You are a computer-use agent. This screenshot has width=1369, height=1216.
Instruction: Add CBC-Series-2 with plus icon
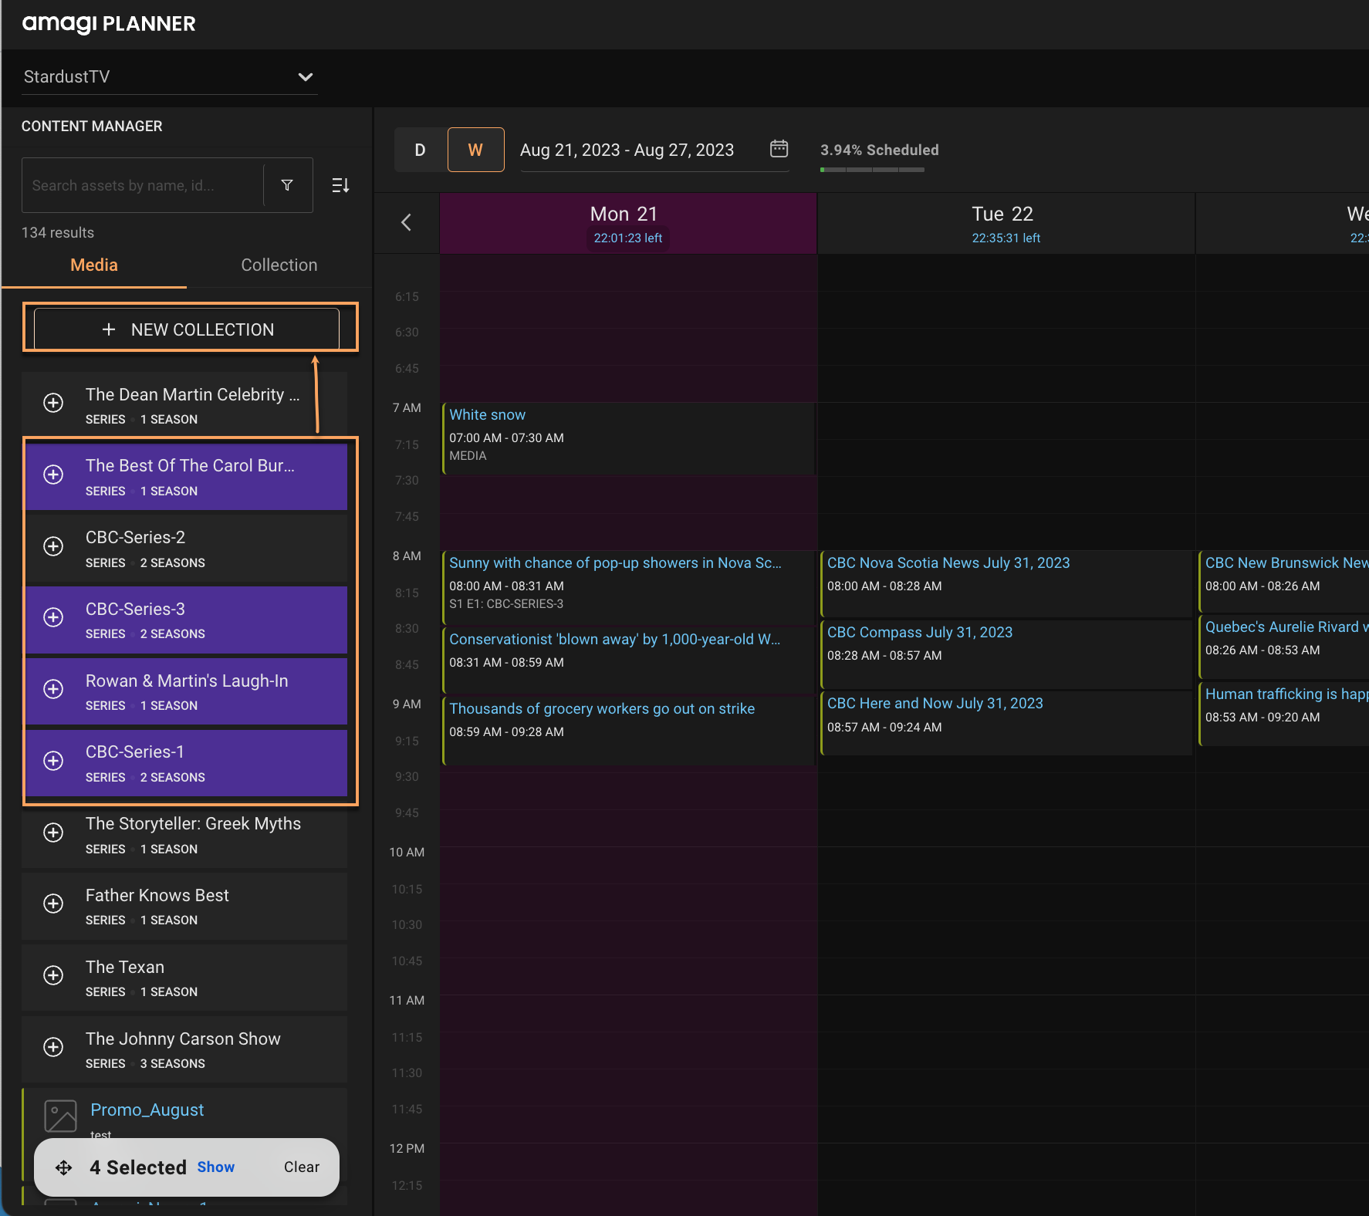(53, 546)
